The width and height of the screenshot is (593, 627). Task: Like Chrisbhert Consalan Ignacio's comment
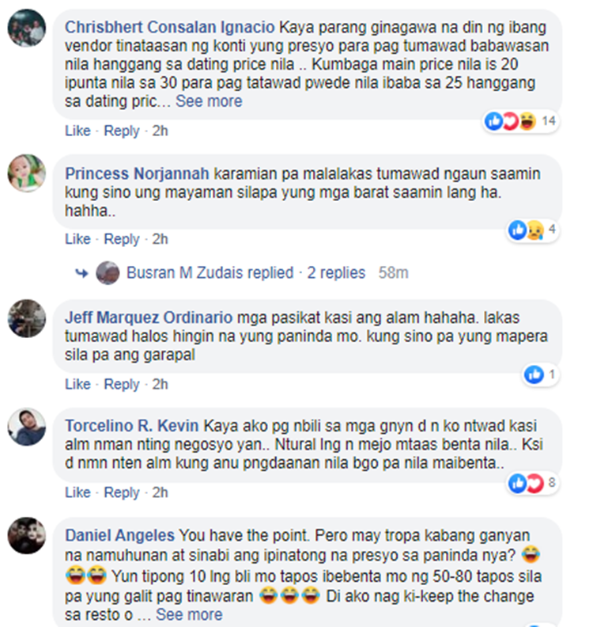tap(77, 131)
